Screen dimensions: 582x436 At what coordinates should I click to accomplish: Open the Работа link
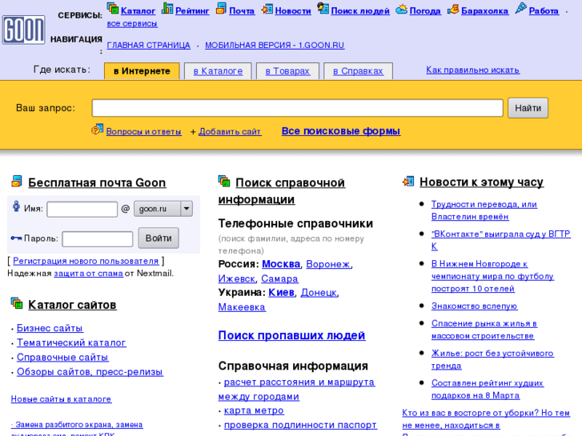click(x=544, y=11)
